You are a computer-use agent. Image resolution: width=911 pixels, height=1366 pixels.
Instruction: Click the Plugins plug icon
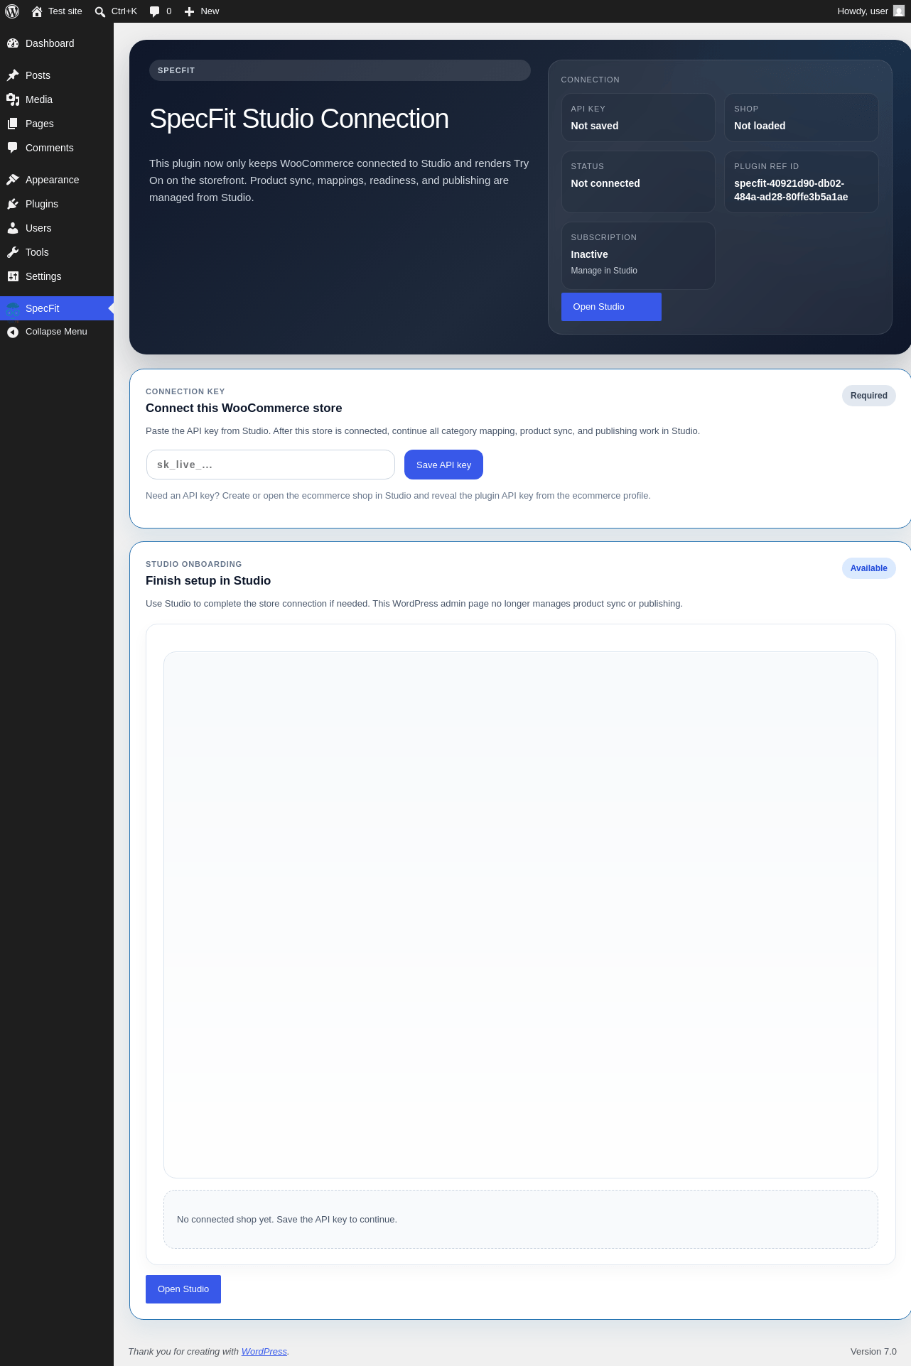click(13, 204)
